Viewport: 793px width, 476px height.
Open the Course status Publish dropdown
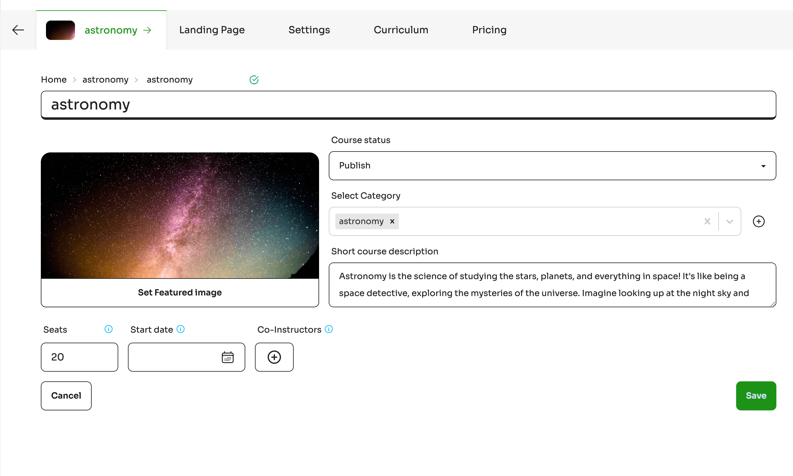pos(552,165)
